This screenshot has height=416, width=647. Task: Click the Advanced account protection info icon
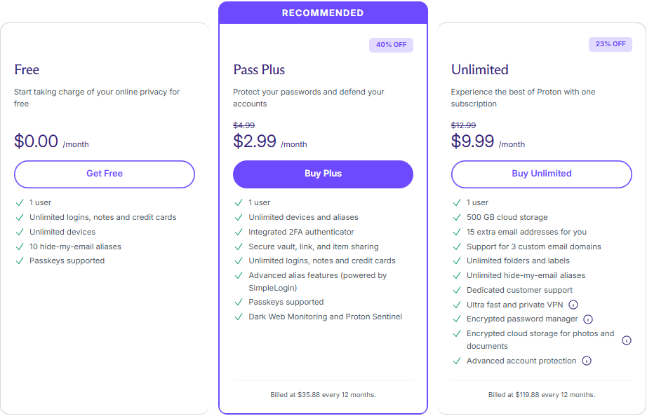[587, 361]
